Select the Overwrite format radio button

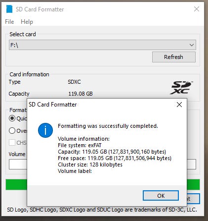click(x=12, y=131)
